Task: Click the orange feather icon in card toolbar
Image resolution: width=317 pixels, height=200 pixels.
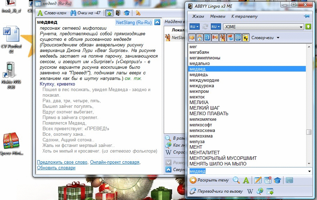Action: tap(138, 13)
